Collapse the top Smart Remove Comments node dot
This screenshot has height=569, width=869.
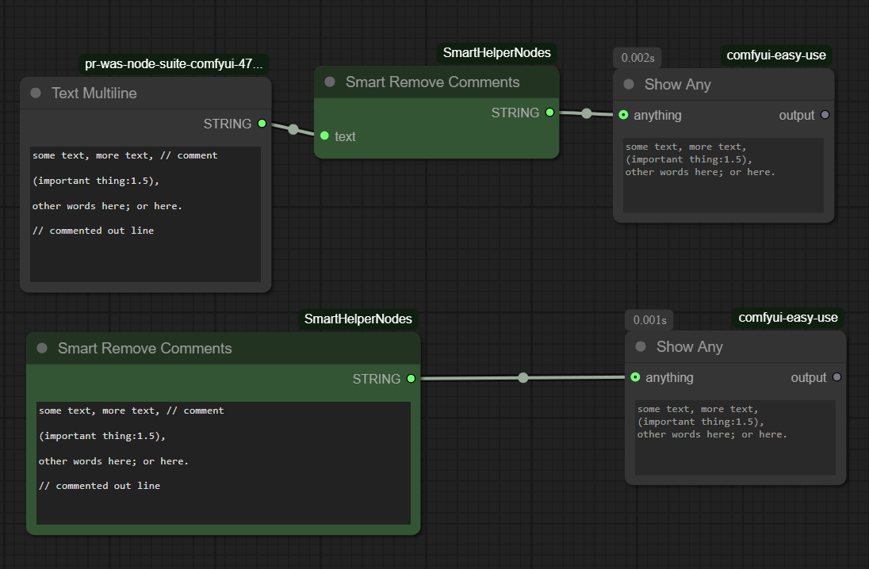coord(330,82)
